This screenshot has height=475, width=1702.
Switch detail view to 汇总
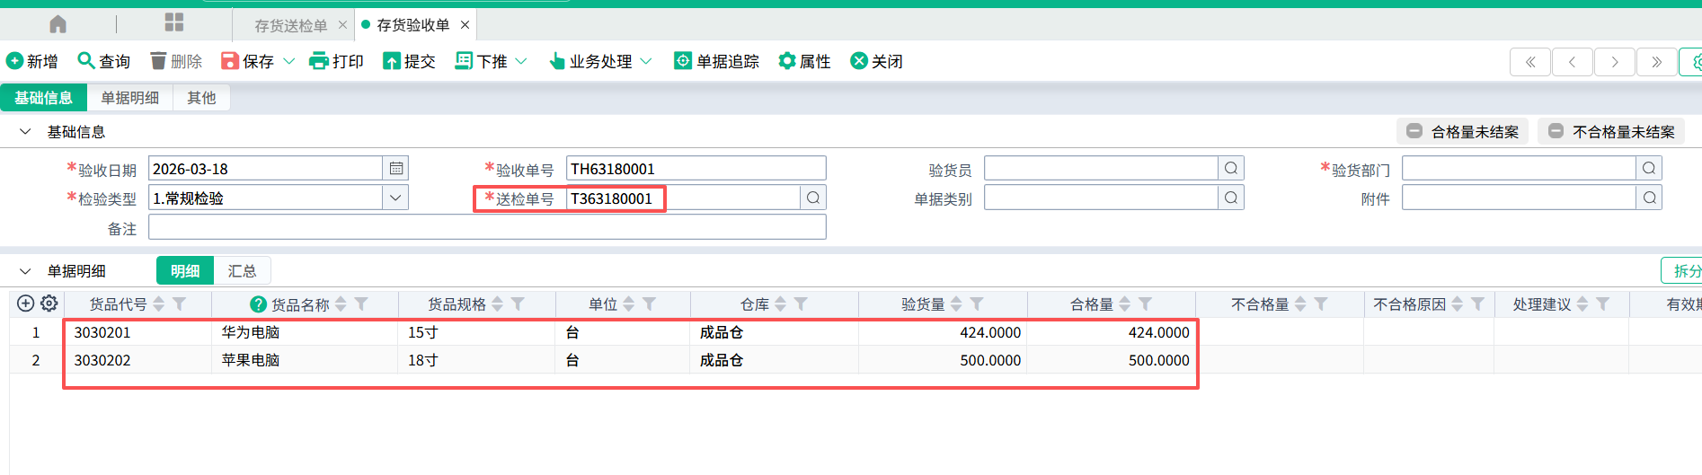click(242, 271)
